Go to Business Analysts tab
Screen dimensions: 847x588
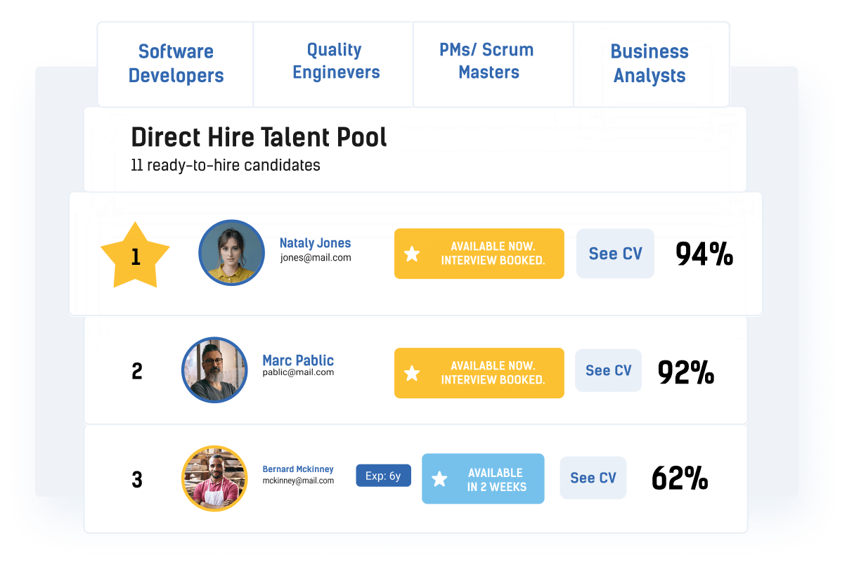[x=649, y=64]
